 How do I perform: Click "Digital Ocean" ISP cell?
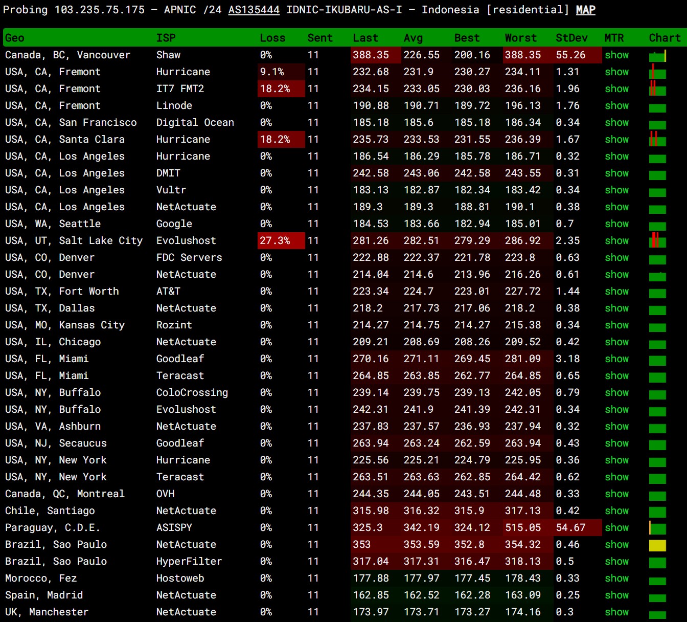click(x=195, y=122)
